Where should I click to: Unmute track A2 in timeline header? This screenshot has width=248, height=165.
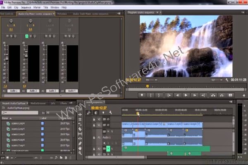[x=108, y=148]
